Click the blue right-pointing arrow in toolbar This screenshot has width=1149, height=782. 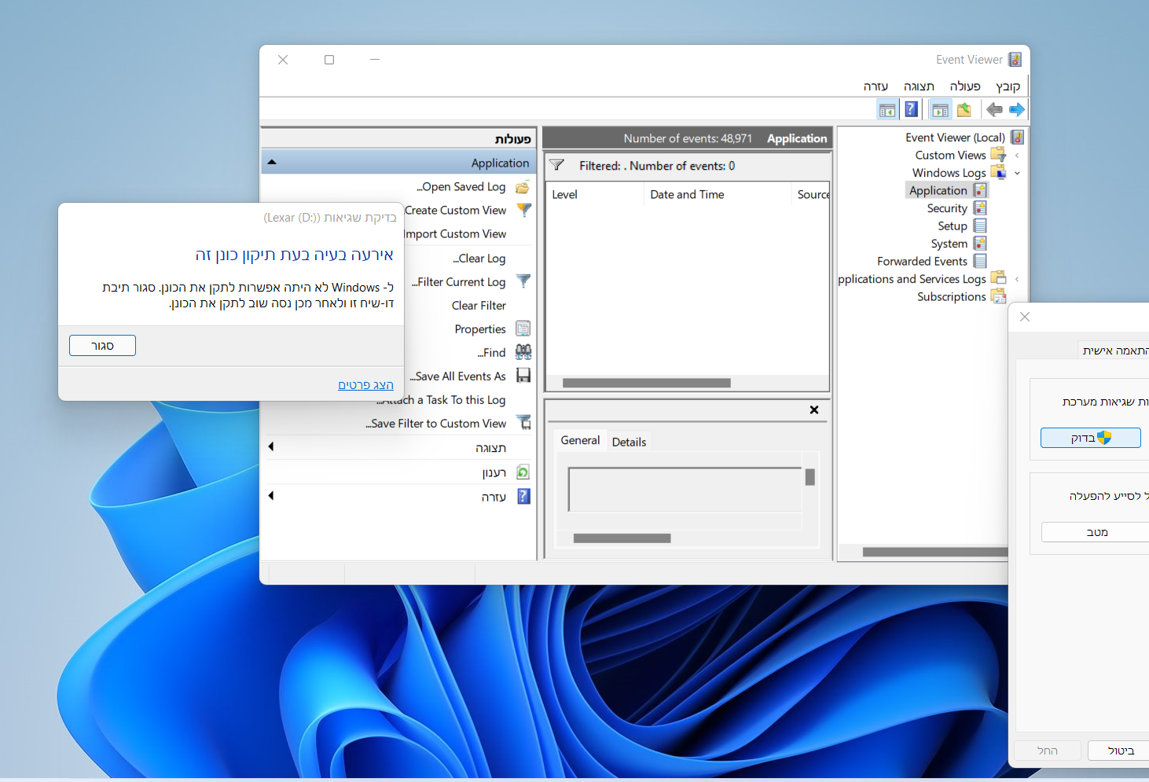[x=1016, y=110]
